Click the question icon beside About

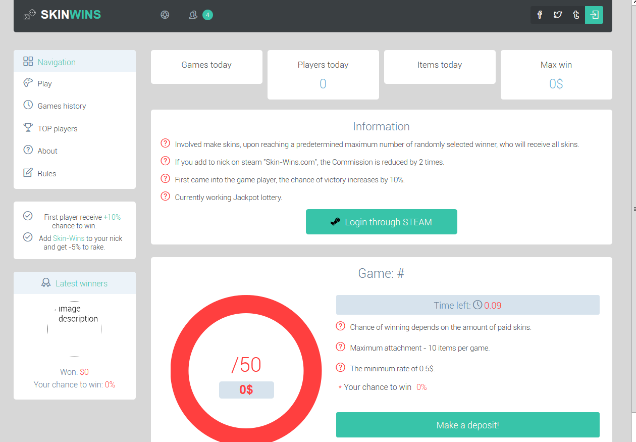(28, 150)
